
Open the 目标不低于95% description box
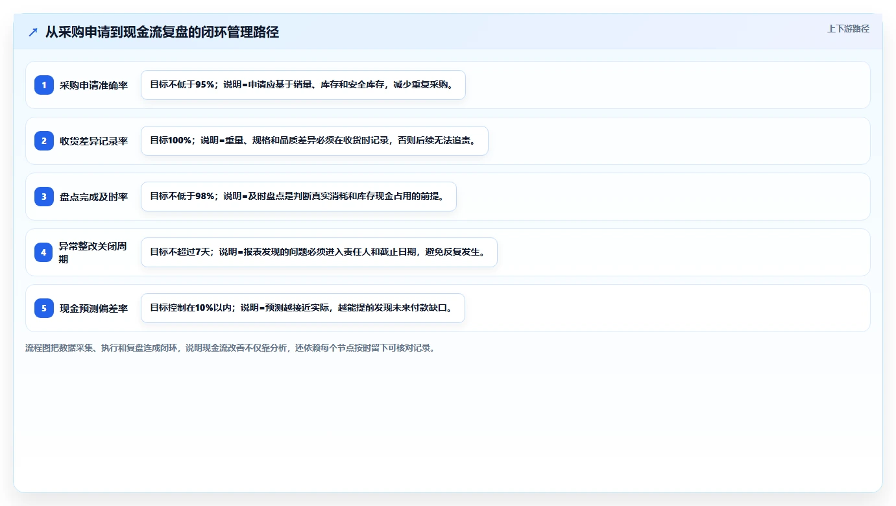(303, 85)
